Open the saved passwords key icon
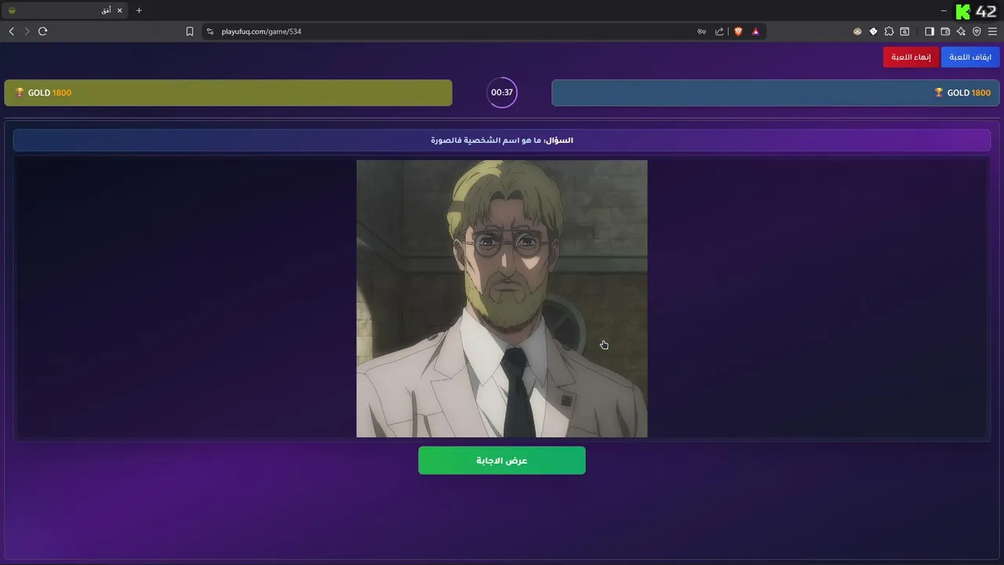 point(701,31)
